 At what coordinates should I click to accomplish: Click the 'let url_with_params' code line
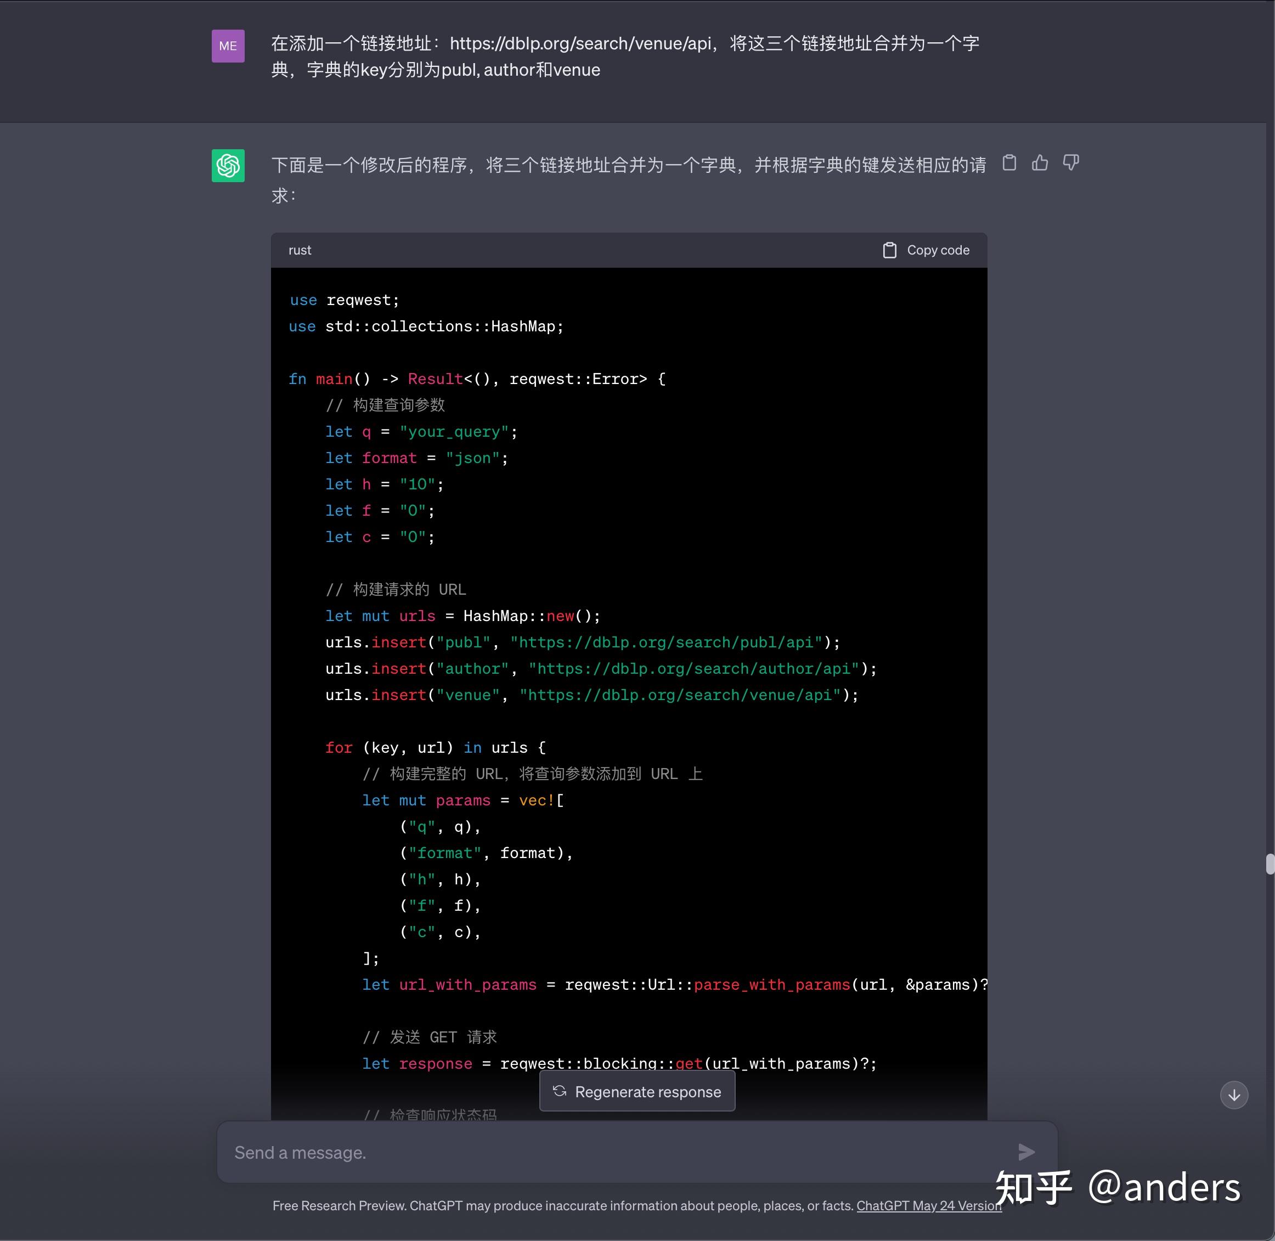coord(675,985)
